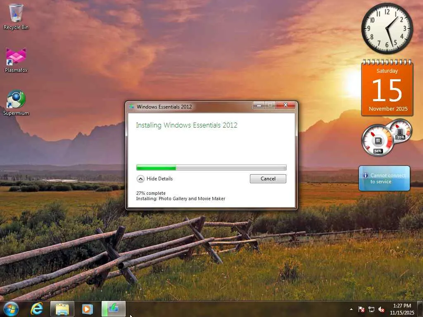Click the Windows Essentials 2012 title bar icon
Screen dimensions: 423x317
[132, 106]
